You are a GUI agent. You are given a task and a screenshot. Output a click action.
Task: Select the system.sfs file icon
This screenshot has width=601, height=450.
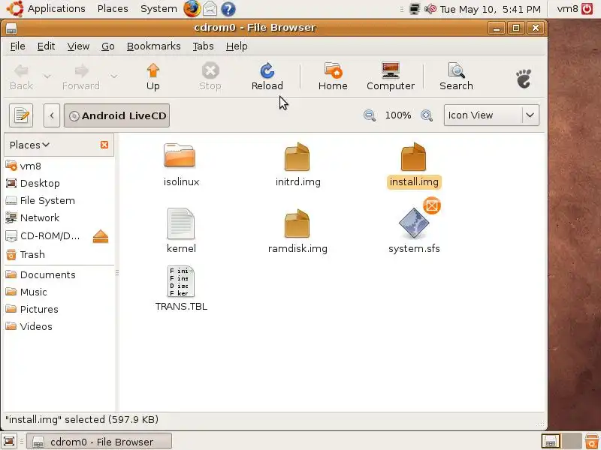(x=414, y=223)
